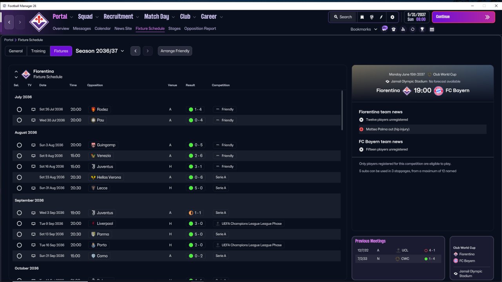Click the scouting search shortcut icon
The image size is (502, 282).
click(403, 29)
